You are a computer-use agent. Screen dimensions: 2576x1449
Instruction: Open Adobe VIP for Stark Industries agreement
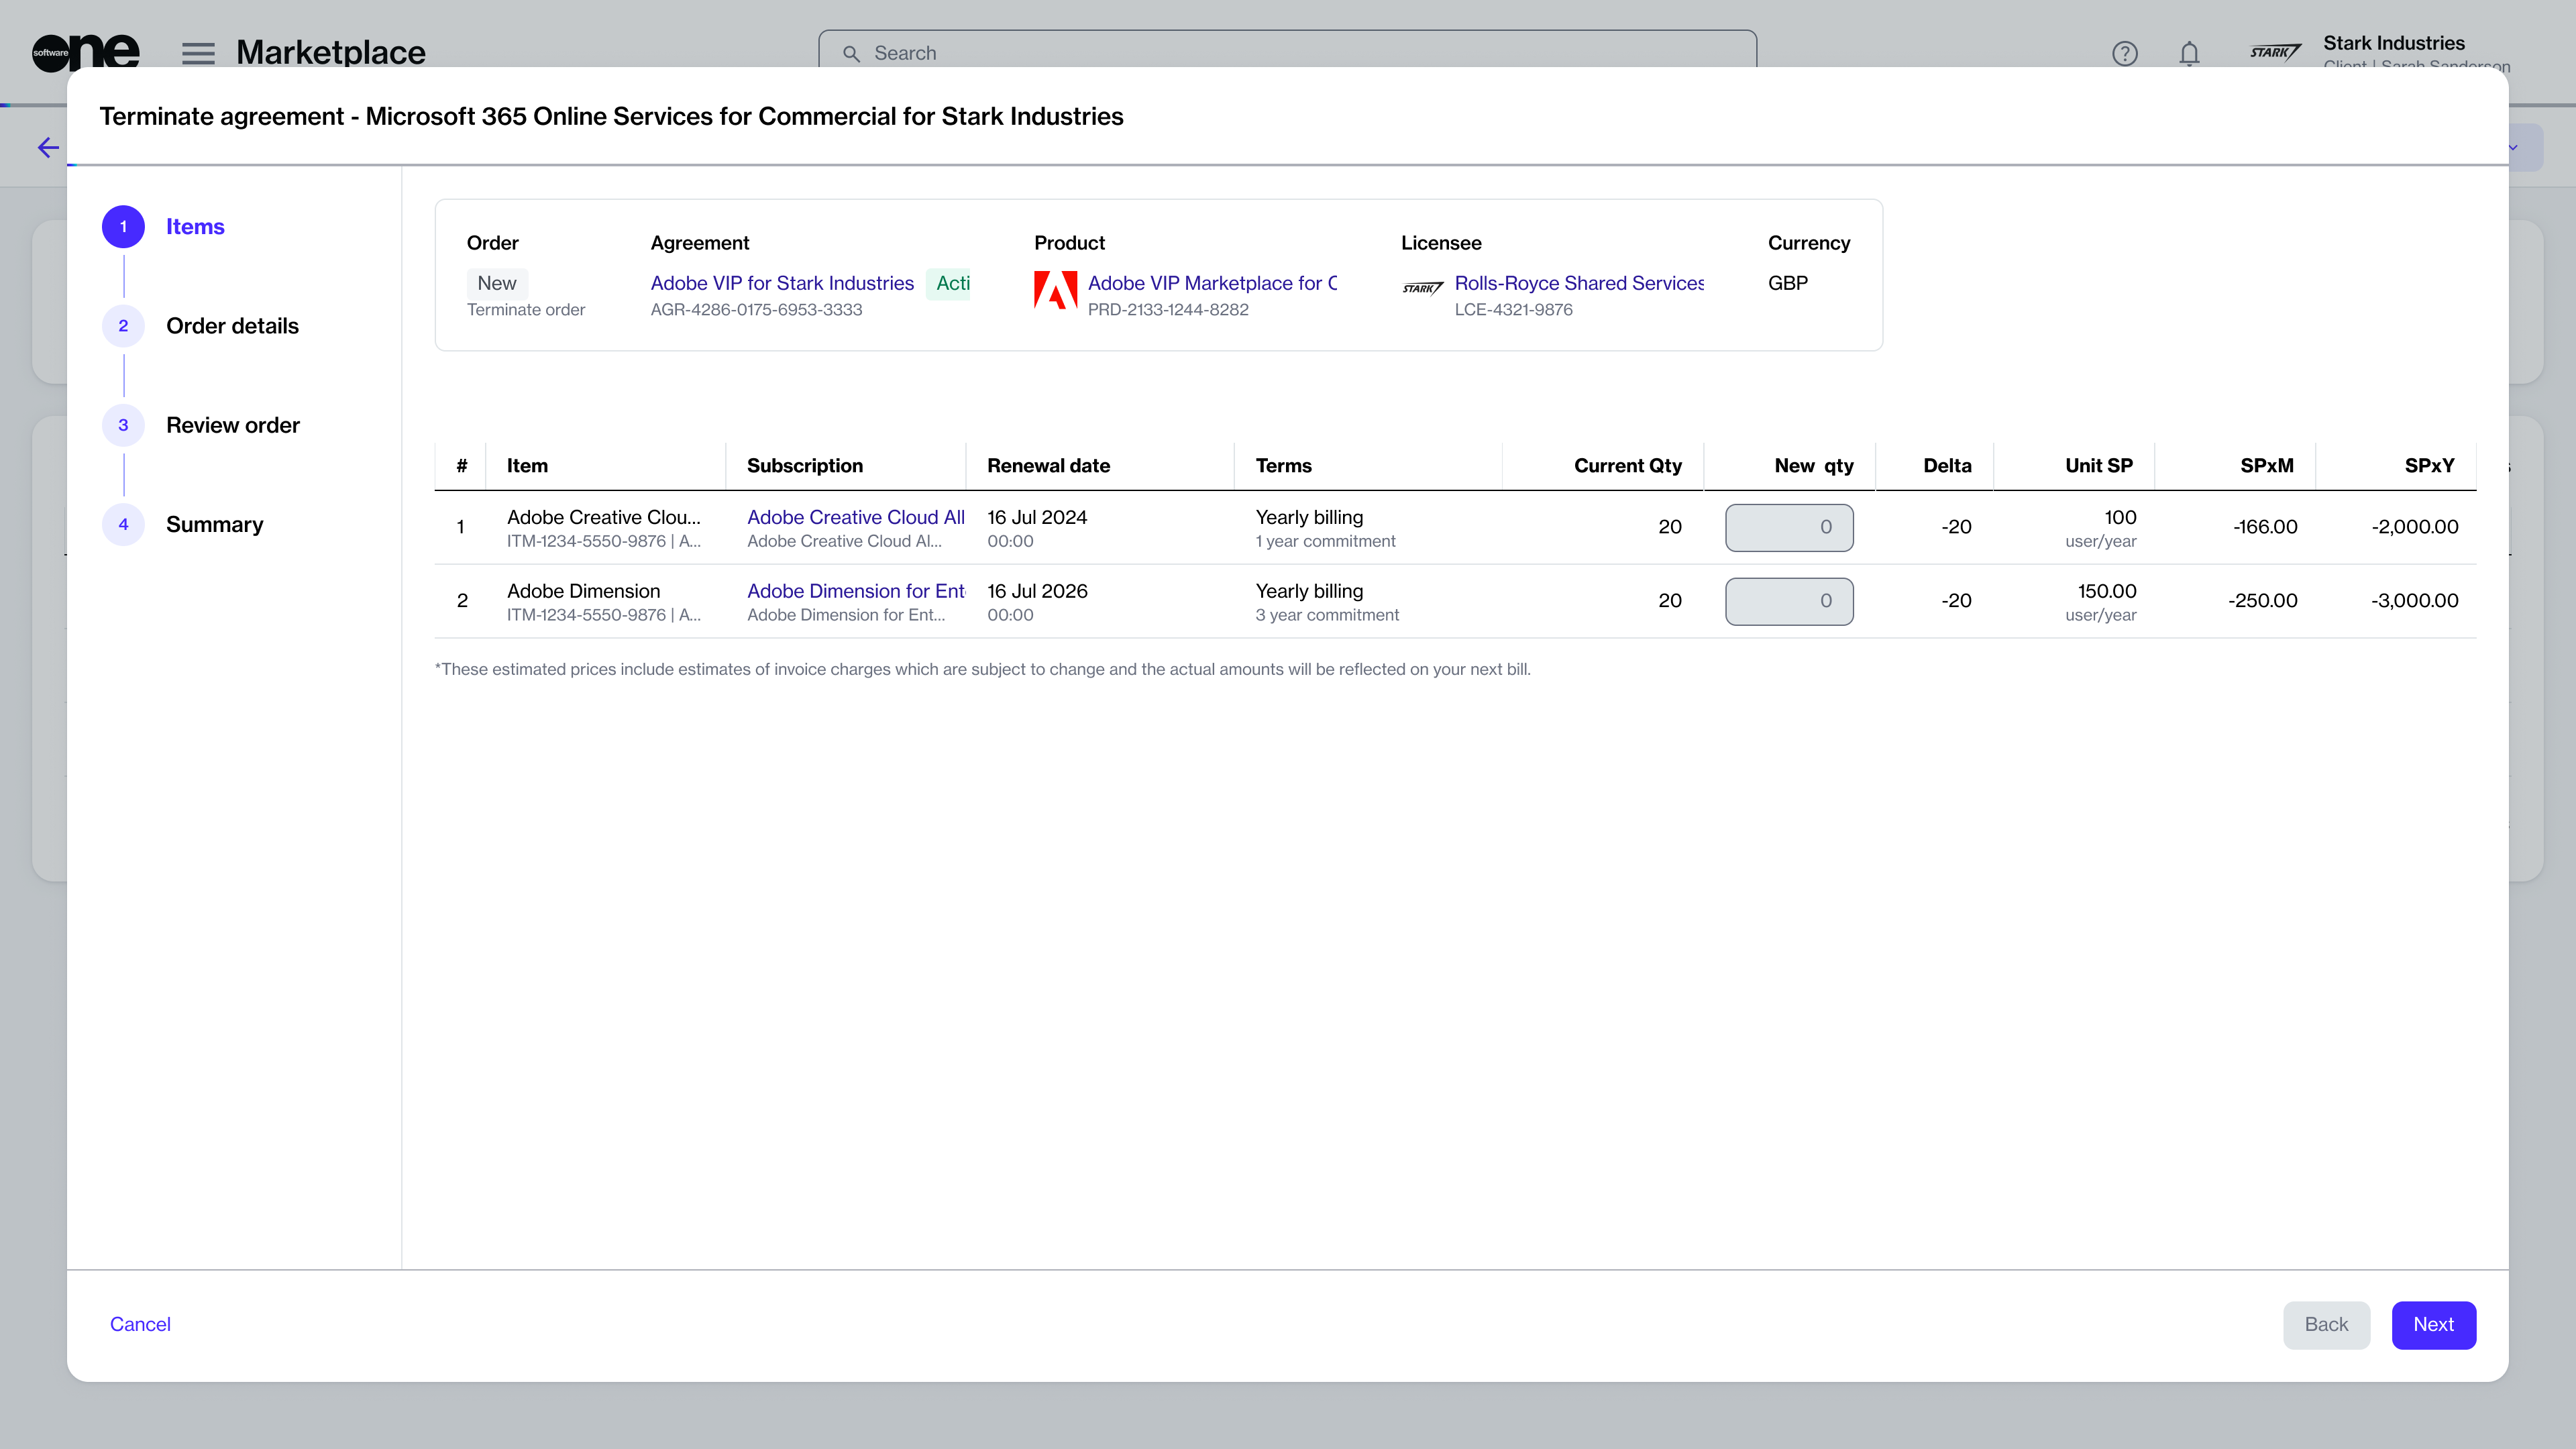click(x=782, y=283)
